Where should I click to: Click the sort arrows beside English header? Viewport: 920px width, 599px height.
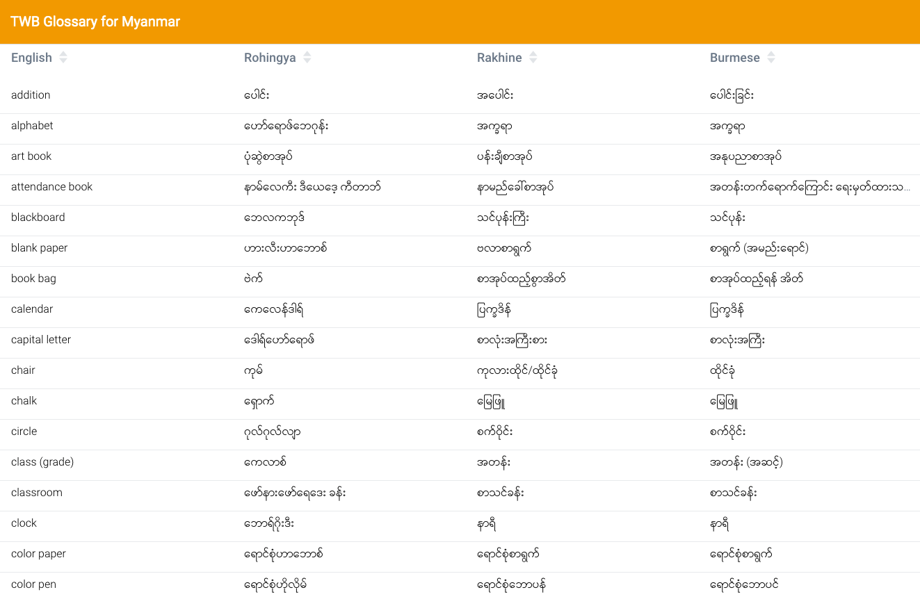pyautogui.click(x=63, y=58)
